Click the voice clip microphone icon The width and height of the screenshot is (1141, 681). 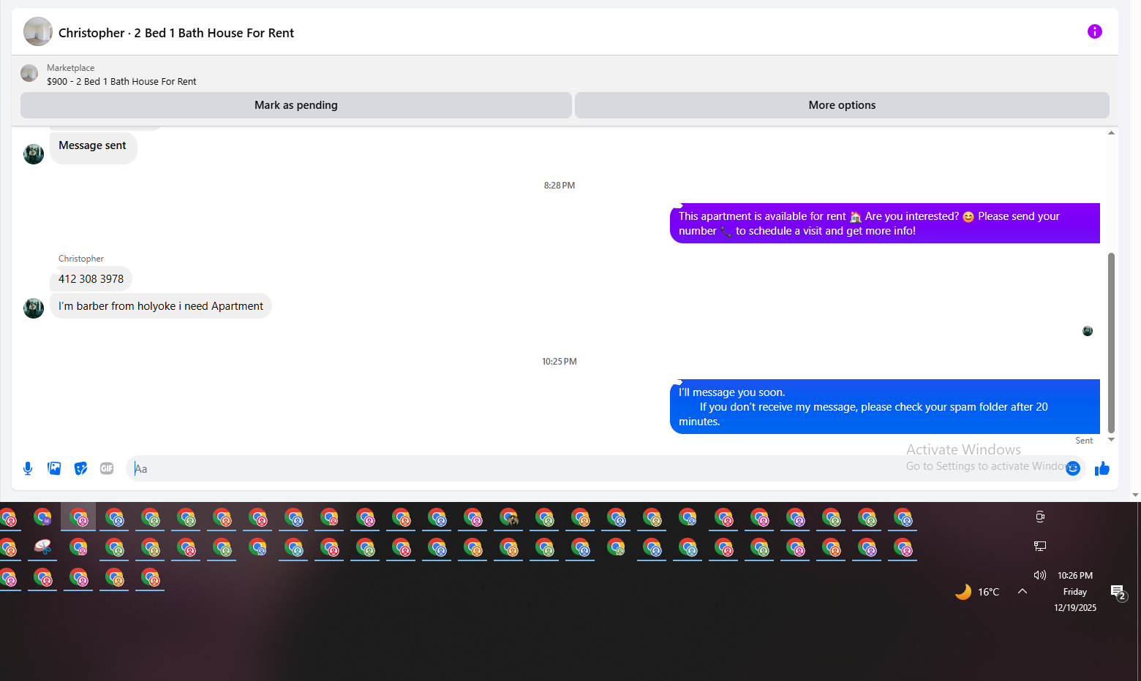(x=28, y=468)
